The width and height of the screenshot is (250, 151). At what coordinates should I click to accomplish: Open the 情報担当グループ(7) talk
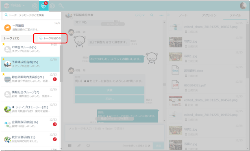click(30, 94)
